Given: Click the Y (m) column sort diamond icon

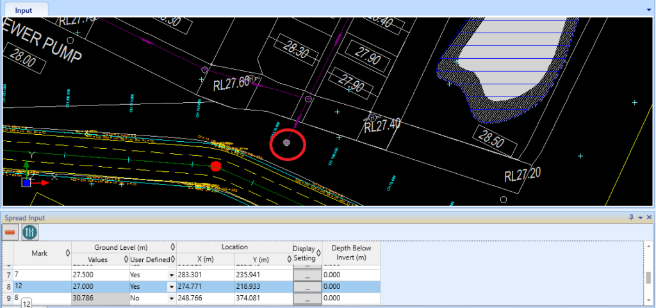Looking at the screenshot, I should [x=290, y=259].
